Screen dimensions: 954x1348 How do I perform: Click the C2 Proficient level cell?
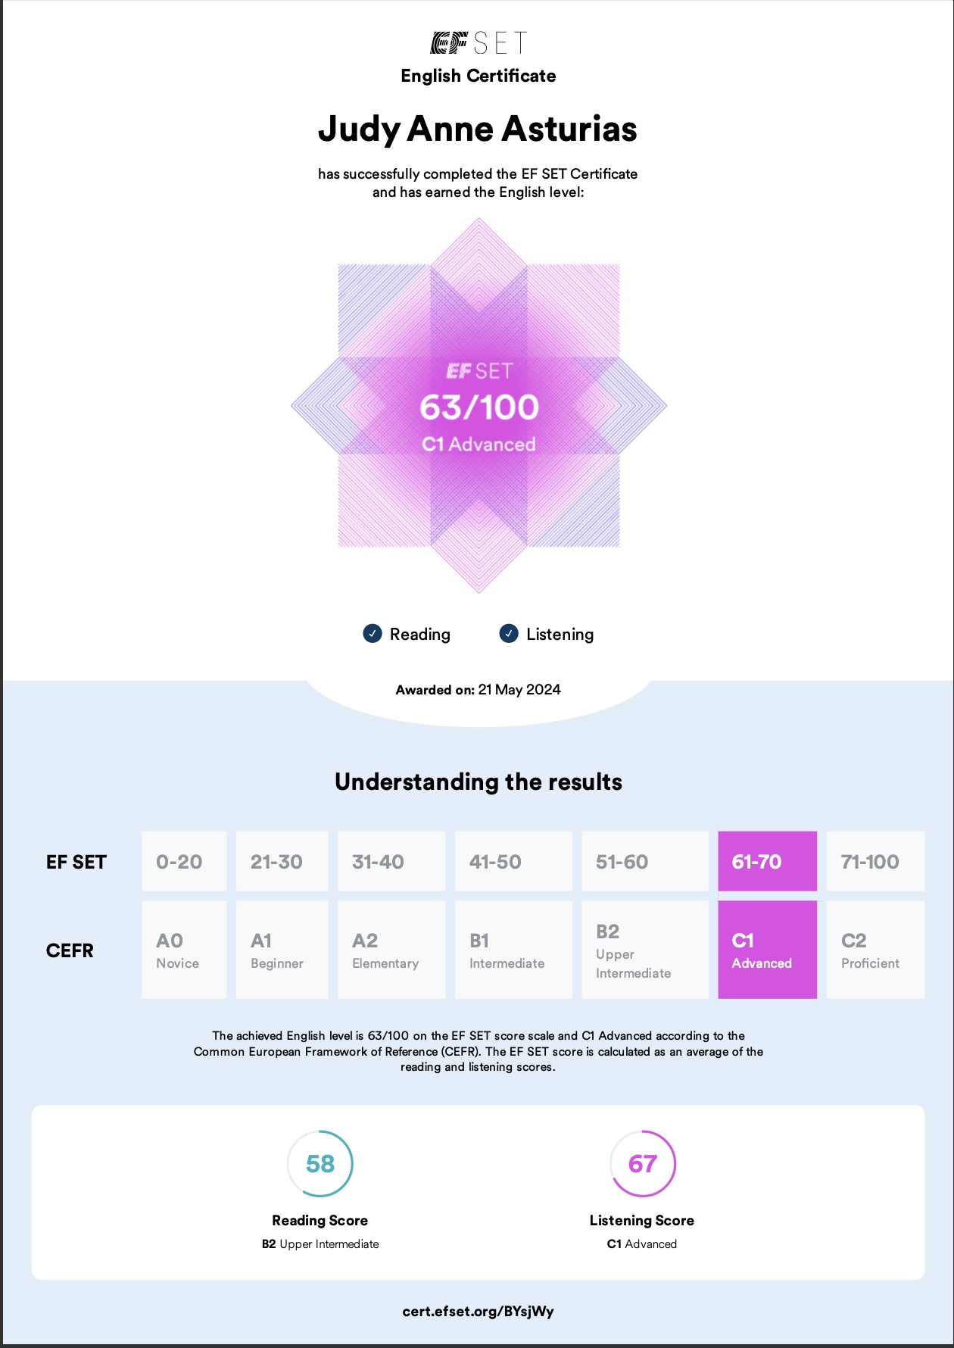point(874,950)
